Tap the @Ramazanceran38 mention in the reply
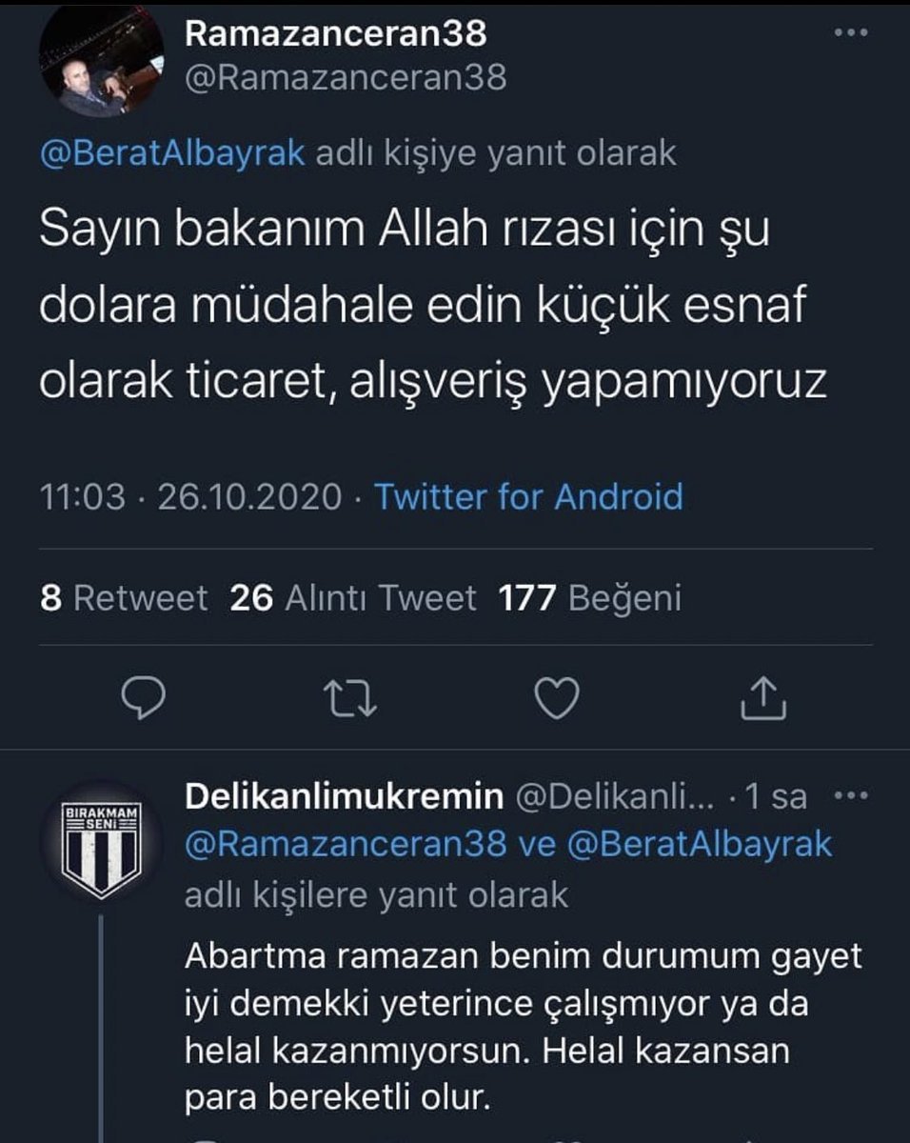Viewport: 910px width, 1143px height. coord(346,844)
